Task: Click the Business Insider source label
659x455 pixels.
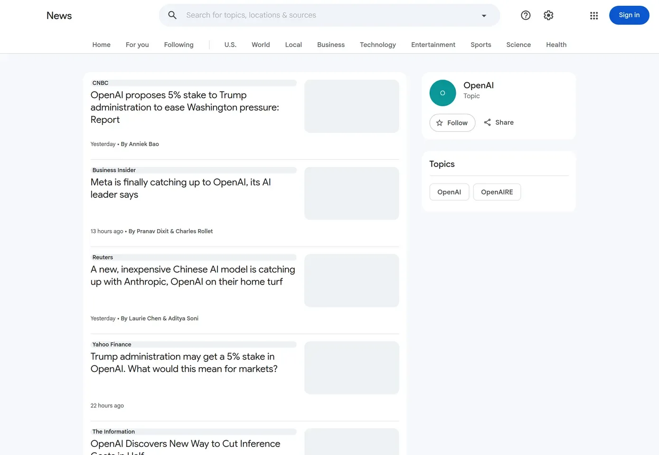Action: click(114, 170)
